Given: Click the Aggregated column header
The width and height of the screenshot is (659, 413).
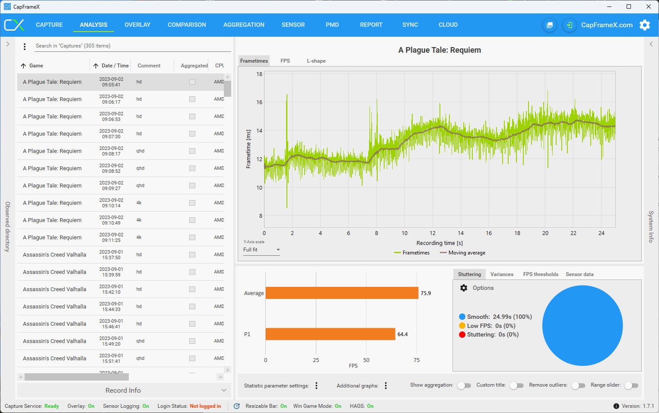Looking at the screenshot, I should [x=194, y=66].
